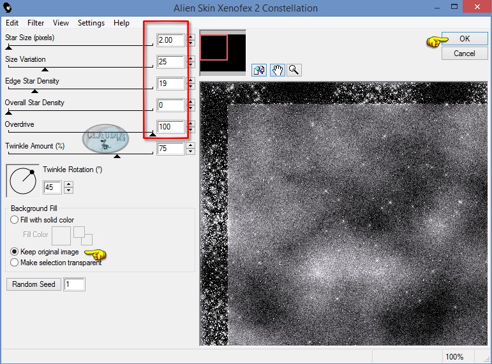Click the Twinkle Rotation degrees field
The width and height of the screenshot is (492, 364).
(52, 187)
